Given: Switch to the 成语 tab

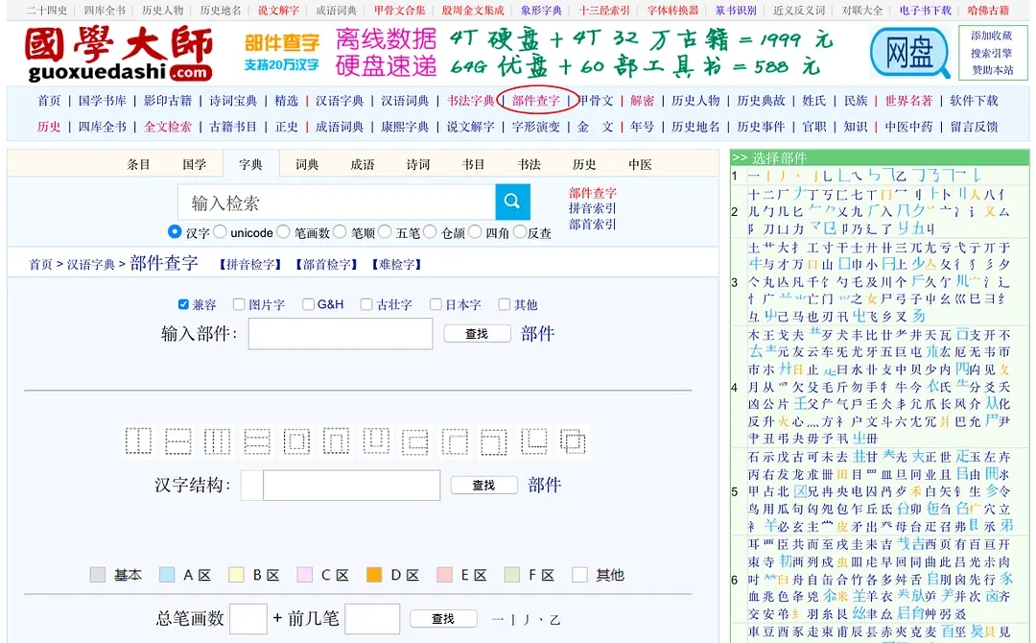Looking at the screenshot, I should click(x=363, y=164).
